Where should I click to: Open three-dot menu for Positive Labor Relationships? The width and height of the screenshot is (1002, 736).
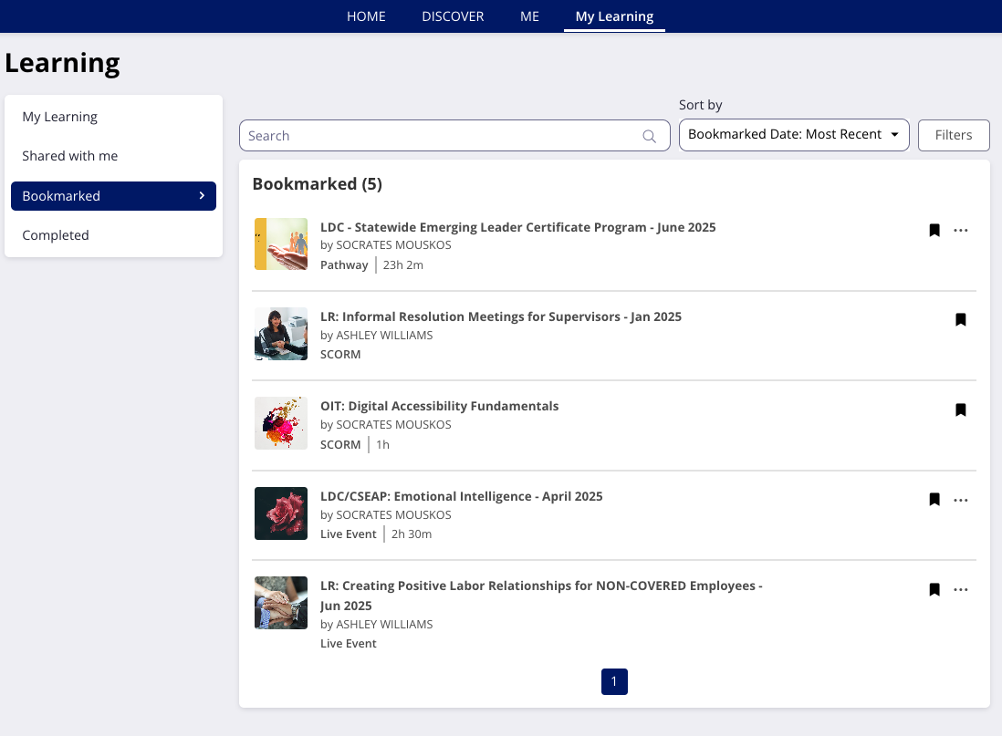click(x=960, y=589)
